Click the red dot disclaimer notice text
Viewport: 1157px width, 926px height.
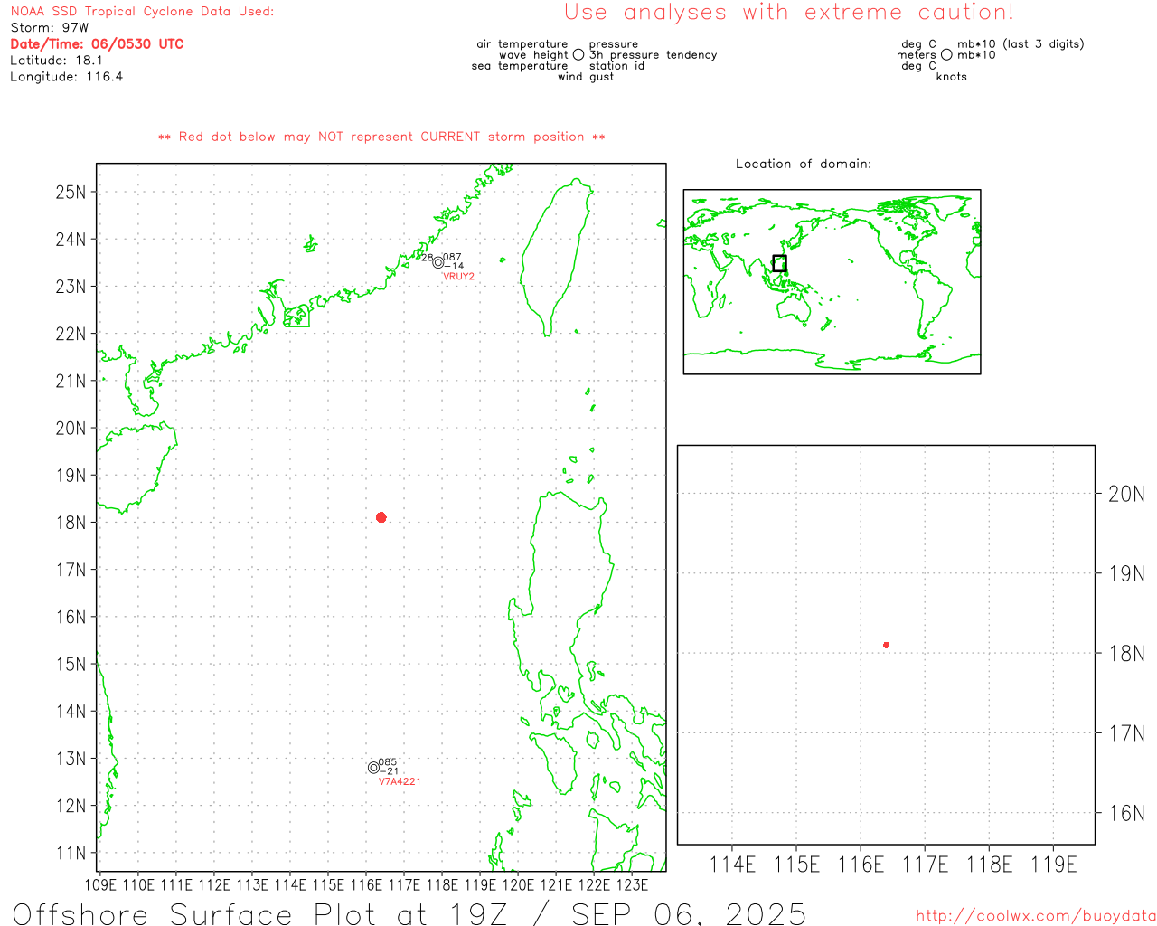(x=381, y=137)
